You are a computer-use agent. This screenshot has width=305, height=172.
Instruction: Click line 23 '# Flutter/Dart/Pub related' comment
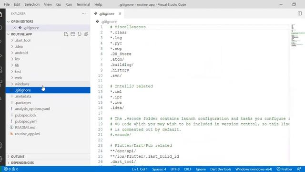pos(141,145)
